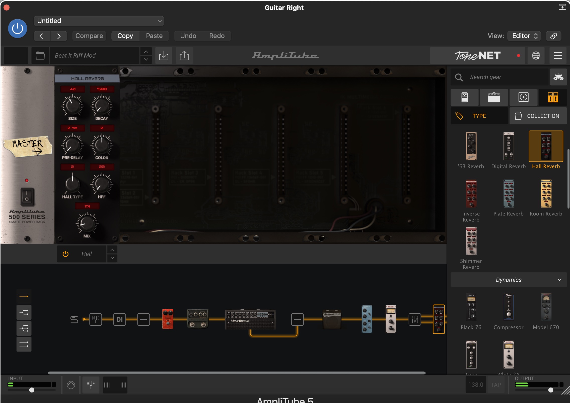This screenshot has width=570, height=403.
Task: Open the ToneNET panel
Action: click(477, 56)
